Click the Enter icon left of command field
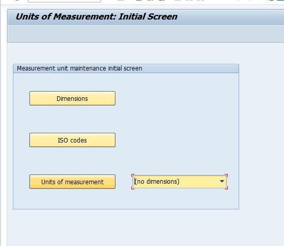The height and width of the screenshot is (246, 284). click(x=17, y=1)
